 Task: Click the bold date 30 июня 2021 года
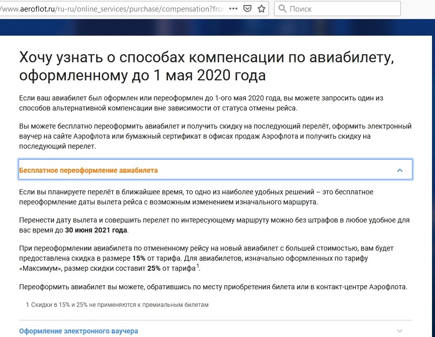[97, 230]
